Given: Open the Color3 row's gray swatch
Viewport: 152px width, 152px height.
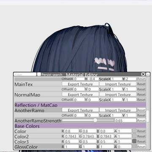Looking at the screenshot, I should (134, 141).
